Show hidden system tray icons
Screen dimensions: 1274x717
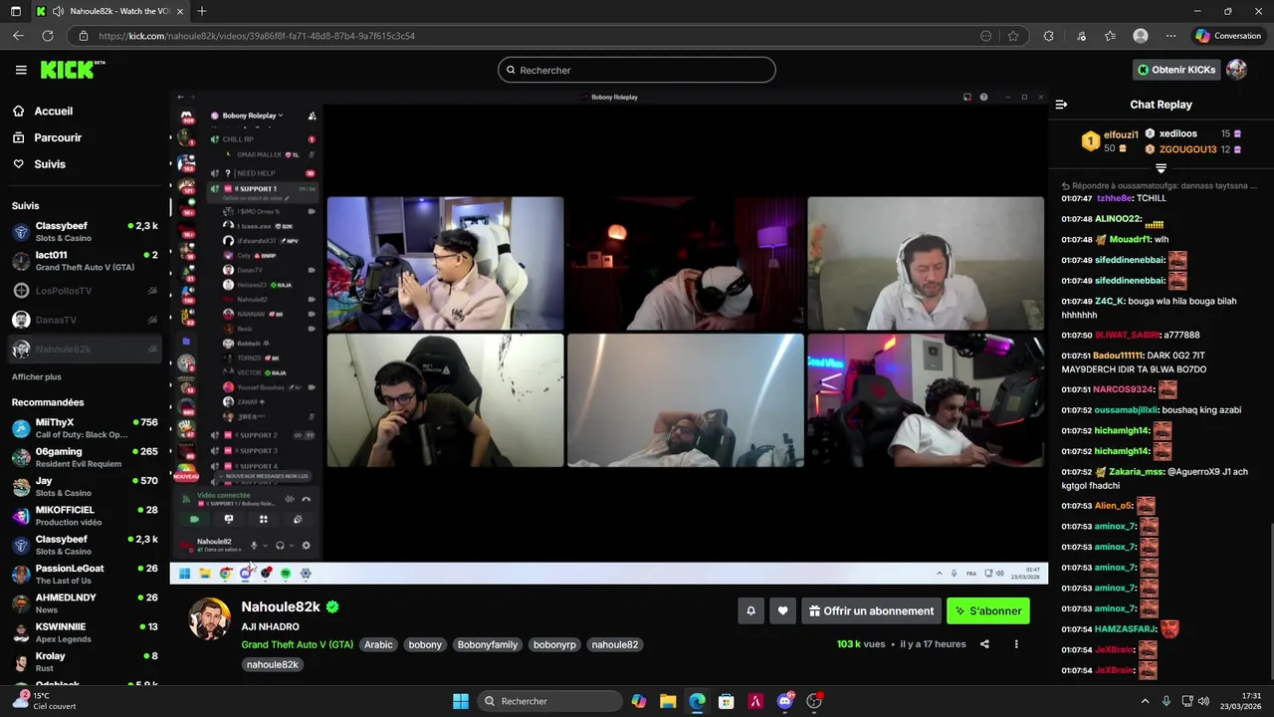click(1145, 701)
